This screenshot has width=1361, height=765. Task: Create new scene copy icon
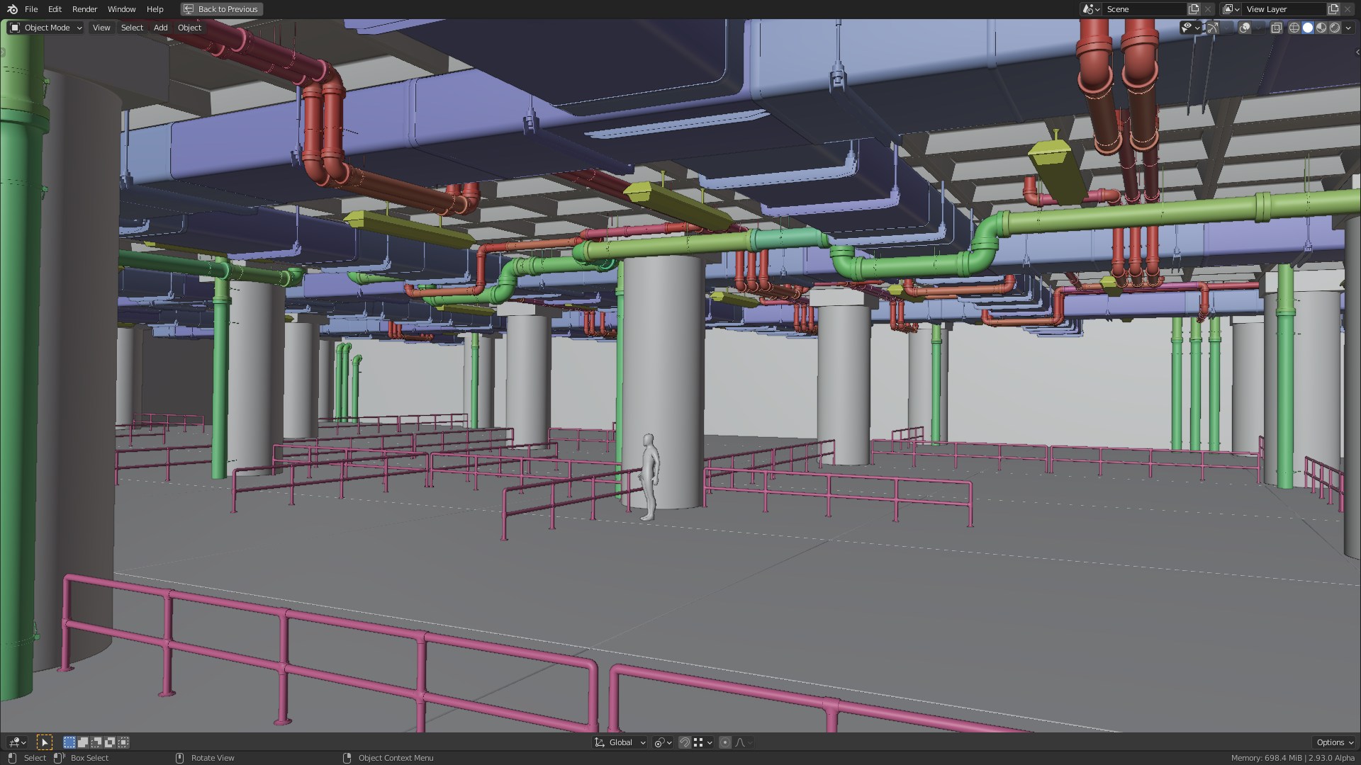coord(1194,9)
